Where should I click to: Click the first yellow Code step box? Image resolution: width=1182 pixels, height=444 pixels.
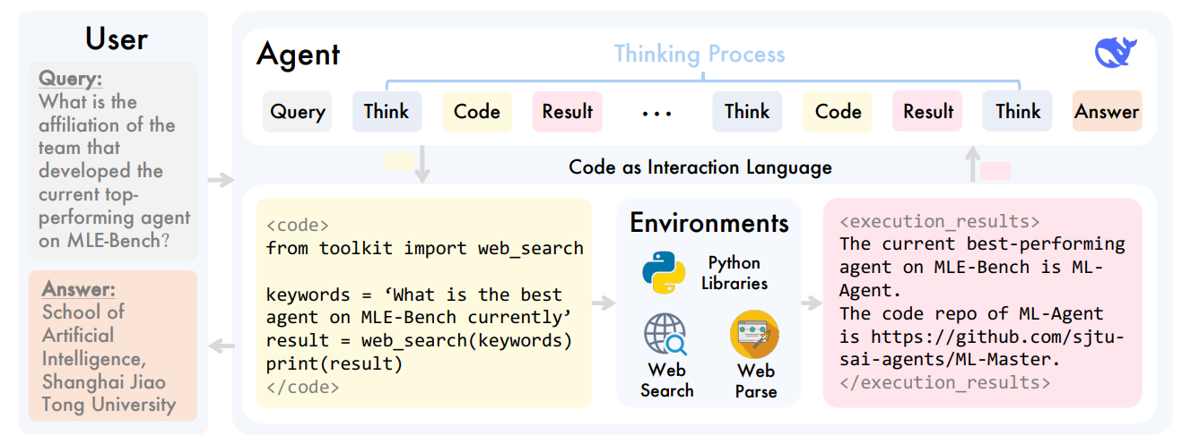(x=476, y=112)
